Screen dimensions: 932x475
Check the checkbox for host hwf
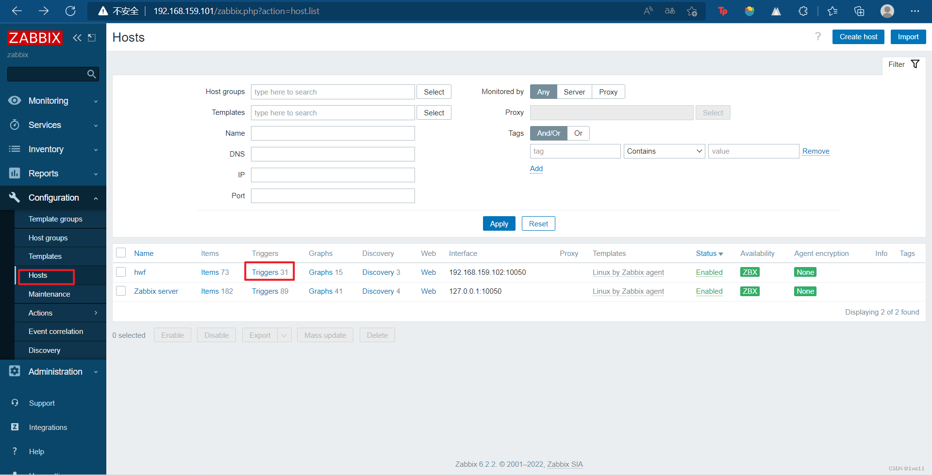pos(121,272)
